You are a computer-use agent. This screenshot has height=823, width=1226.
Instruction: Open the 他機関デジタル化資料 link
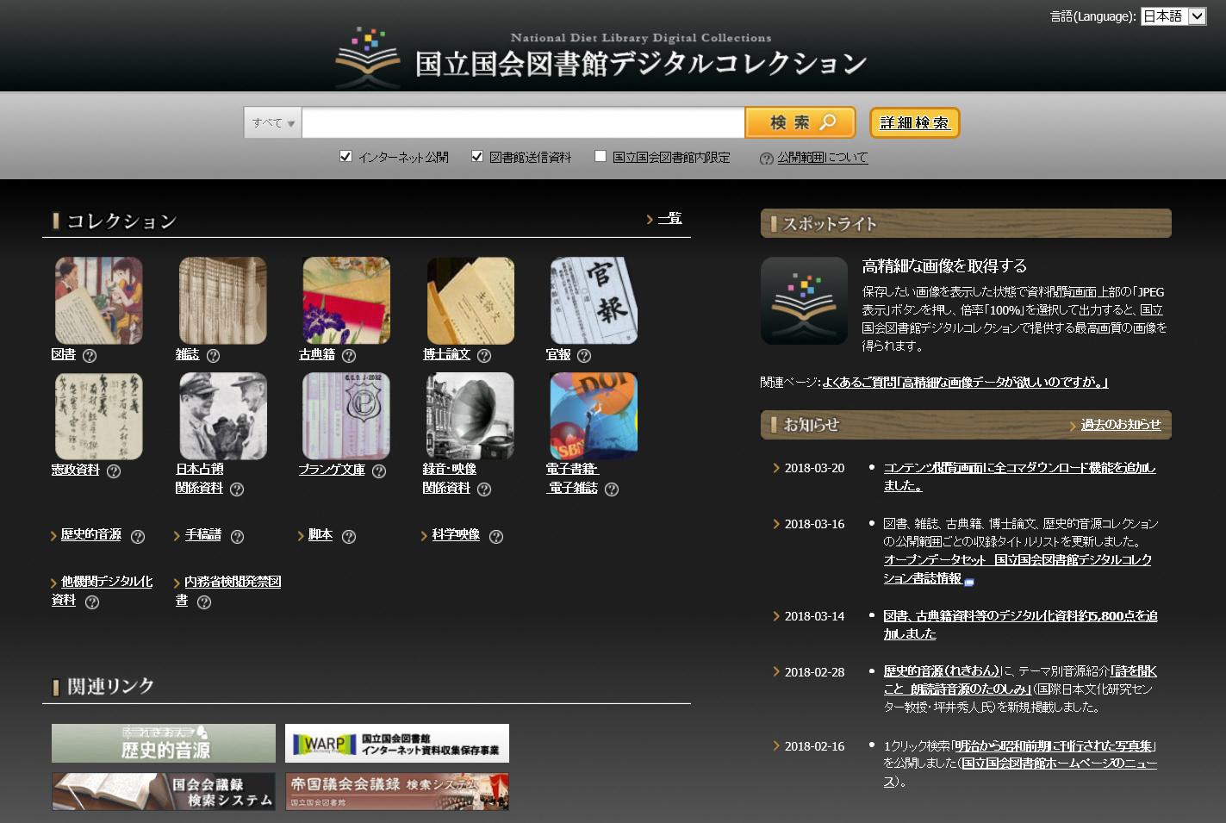[x=103, y=591]
